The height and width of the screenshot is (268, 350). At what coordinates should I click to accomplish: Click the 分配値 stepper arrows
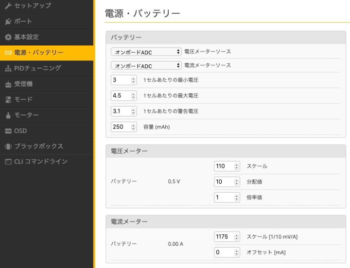(237, 182)
